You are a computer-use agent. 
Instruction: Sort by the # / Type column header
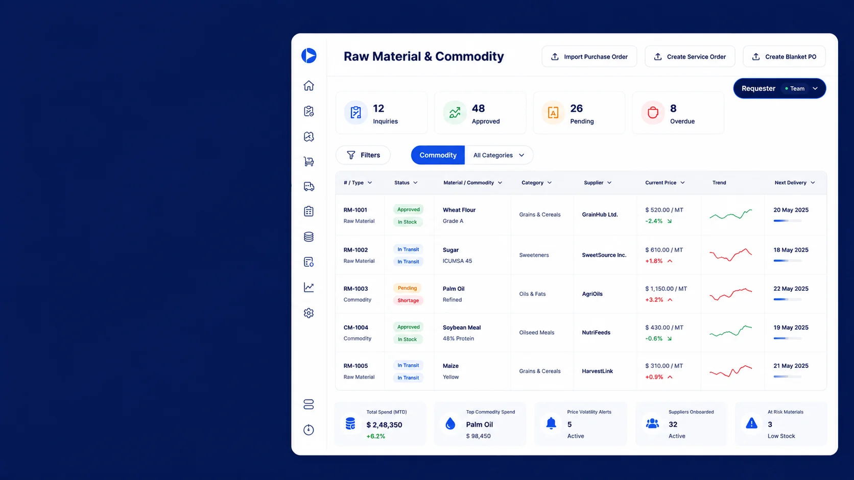(358, 183)
